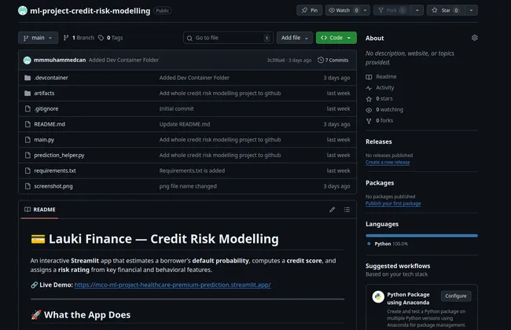Click the file icon beside requirements.txt
The height and width of the screenshot is (330, 511).
(x=28, y=170)
